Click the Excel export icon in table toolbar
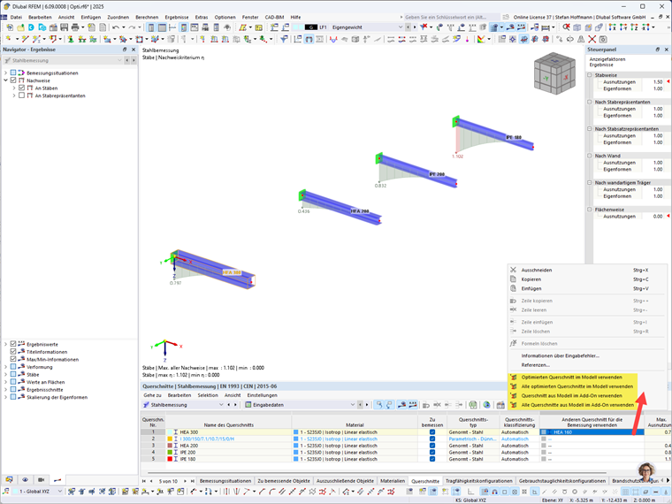 [473, 405]
